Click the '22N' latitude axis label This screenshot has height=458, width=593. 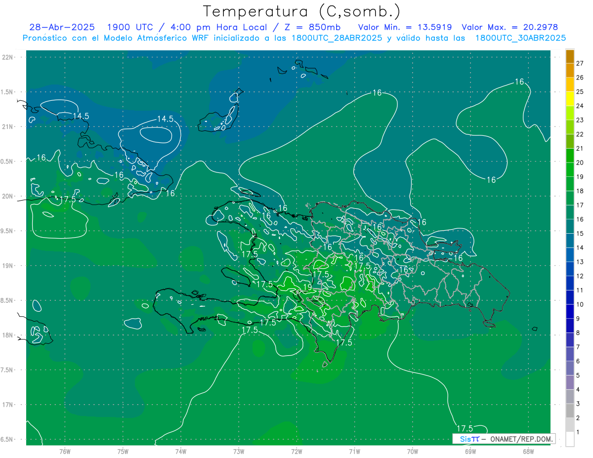point(8,57)
